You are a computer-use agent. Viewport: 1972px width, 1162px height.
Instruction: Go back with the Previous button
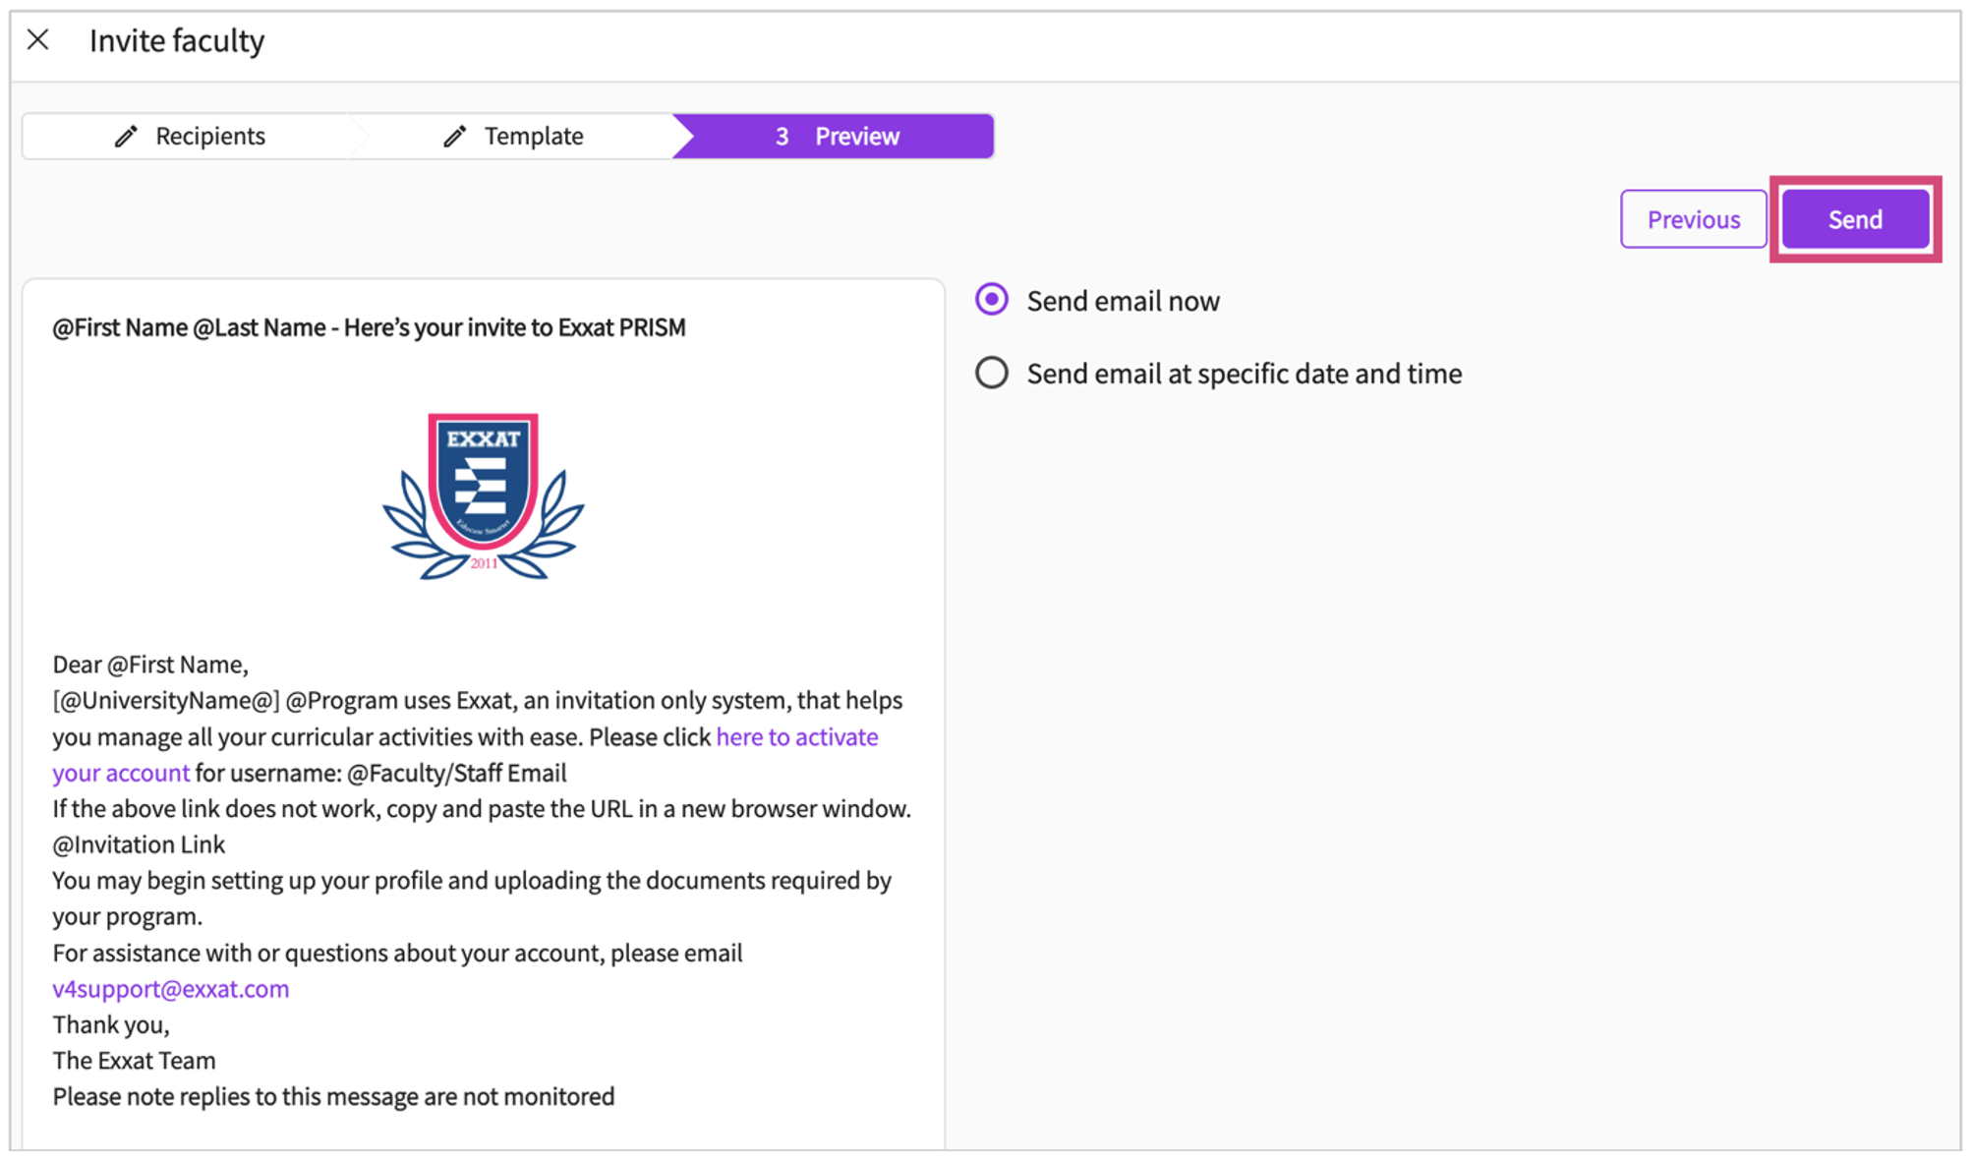(1693, 219)
